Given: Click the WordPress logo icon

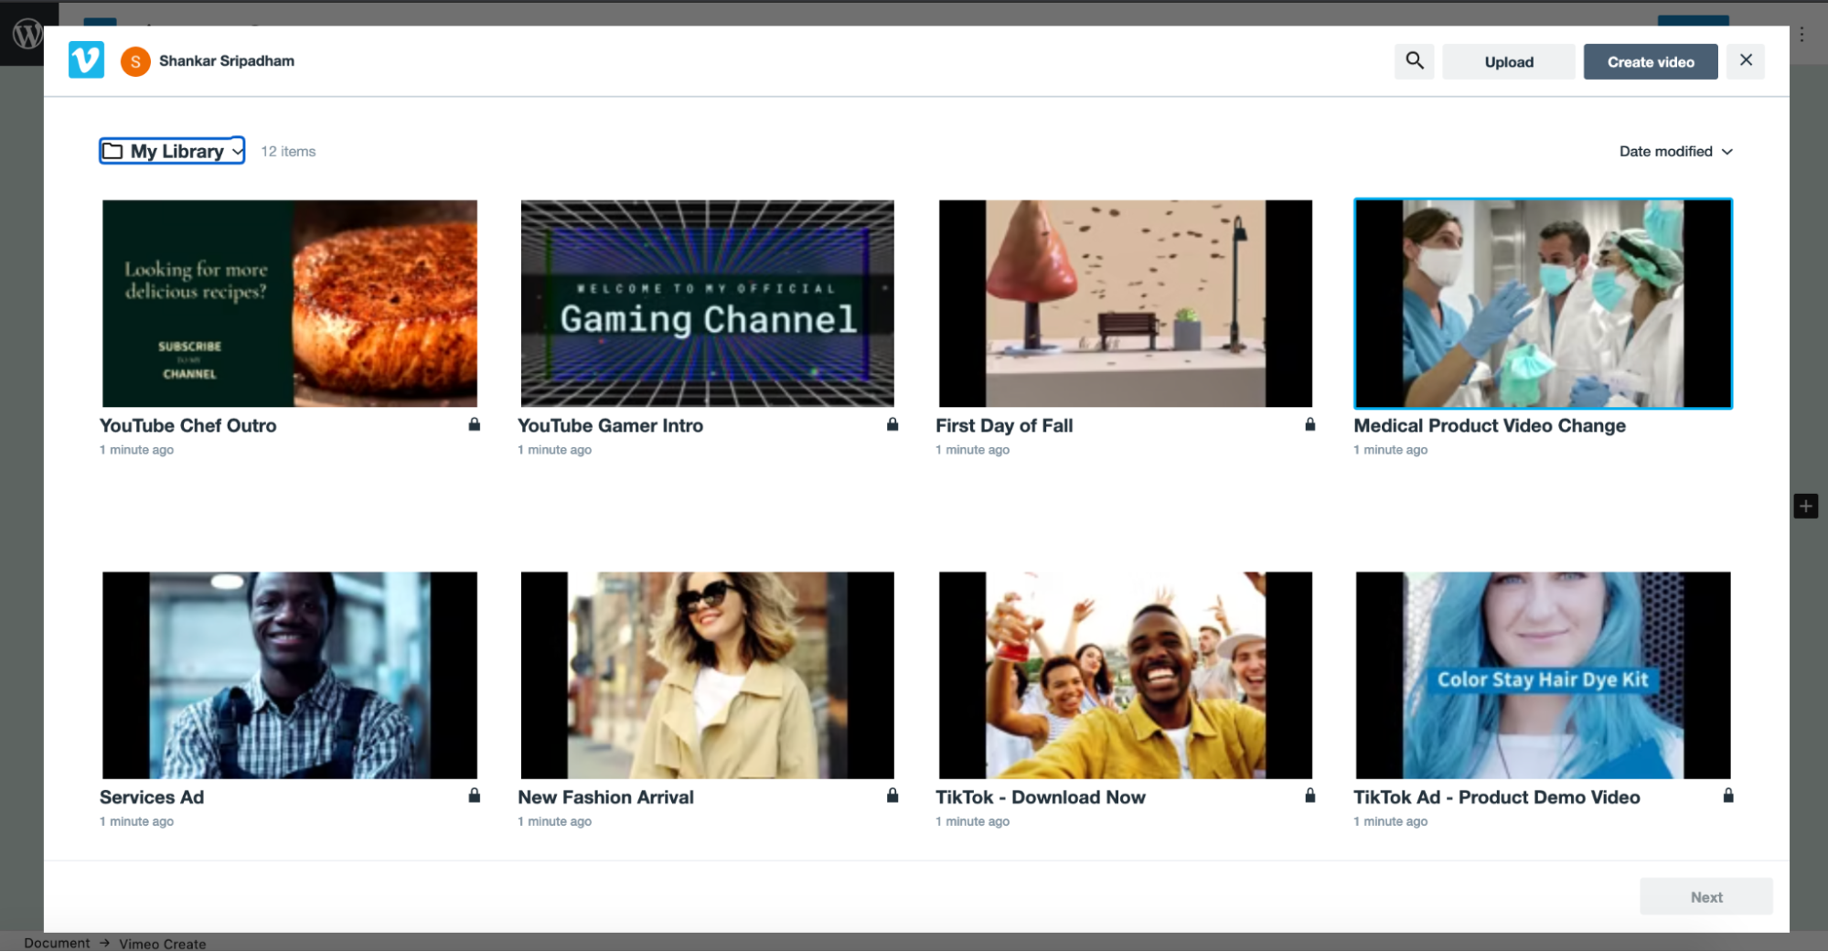Looking at the screenshot, I should click(x=27, y=35).
